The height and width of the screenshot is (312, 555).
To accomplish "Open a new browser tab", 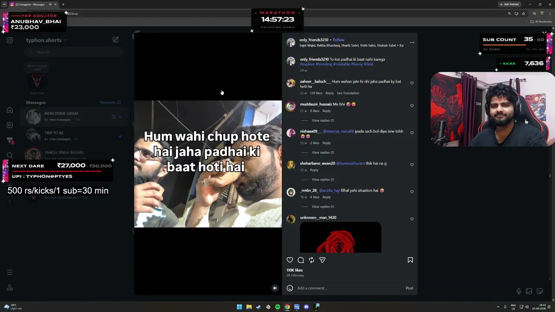I will tap(63, 4).
